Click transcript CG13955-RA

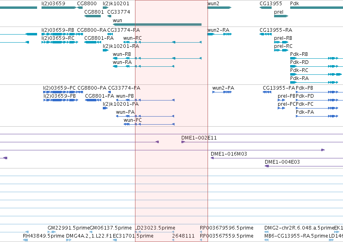point(276,30)
